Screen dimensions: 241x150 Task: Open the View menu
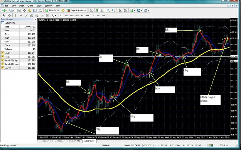(13, 6)
